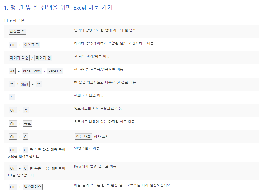Click the "탭" key after Shift +
The image size is (261, 193).
(39, 84)
